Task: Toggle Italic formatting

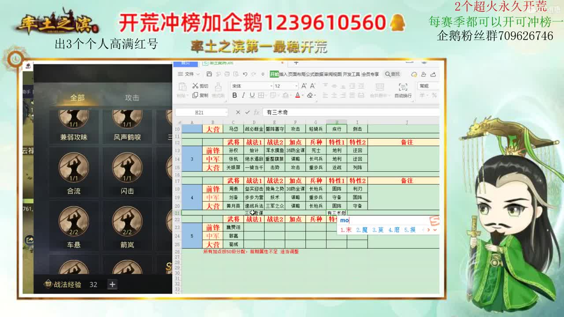Action: coord(243,95)
